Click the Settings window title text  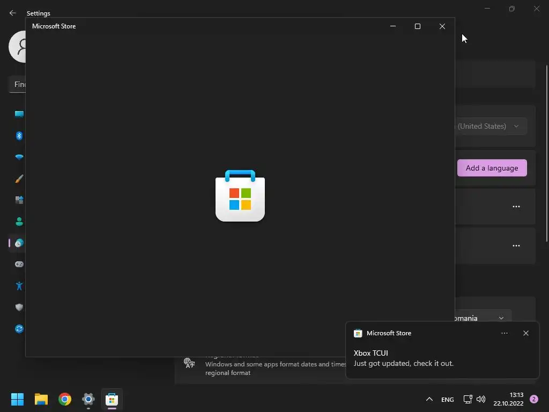pos(39,13)
